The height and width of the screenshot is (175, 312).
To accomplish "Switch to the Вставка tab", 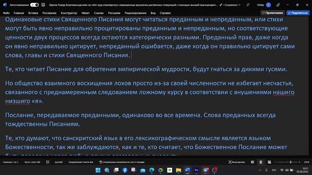I will 33,13.
